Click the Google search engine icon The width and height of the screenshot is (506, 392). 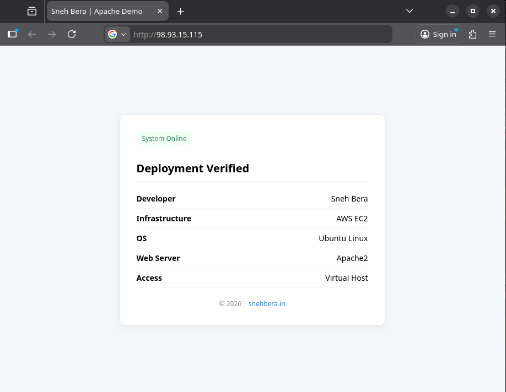[x=112, y=34]
